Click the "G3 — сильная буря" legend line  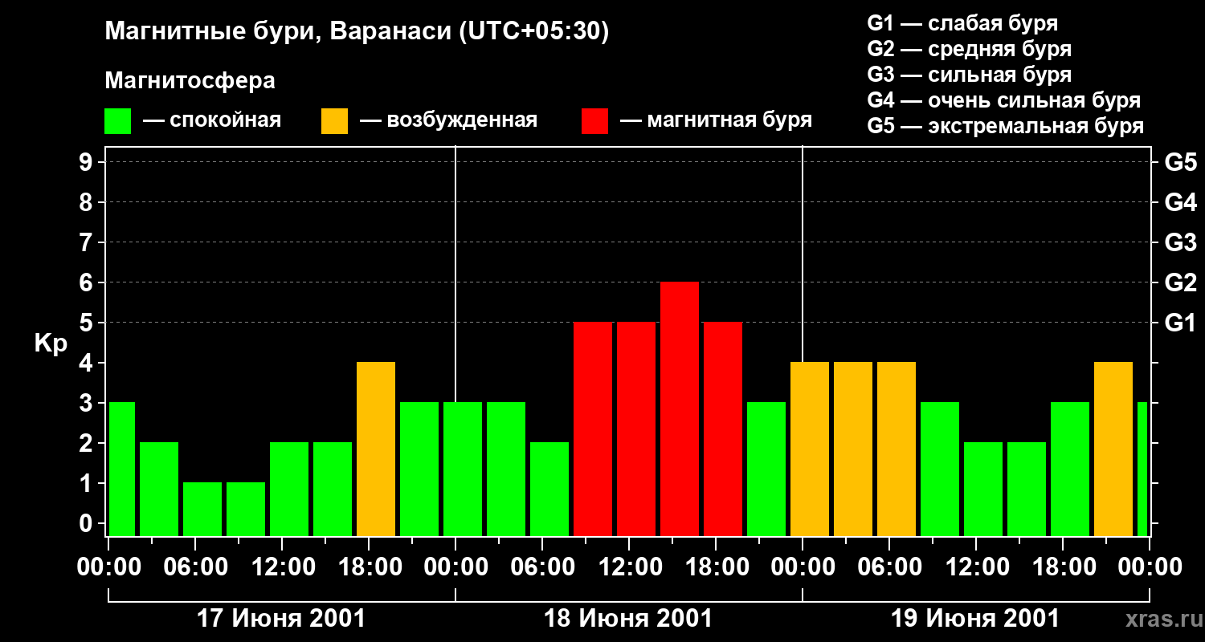pos(969,75)
